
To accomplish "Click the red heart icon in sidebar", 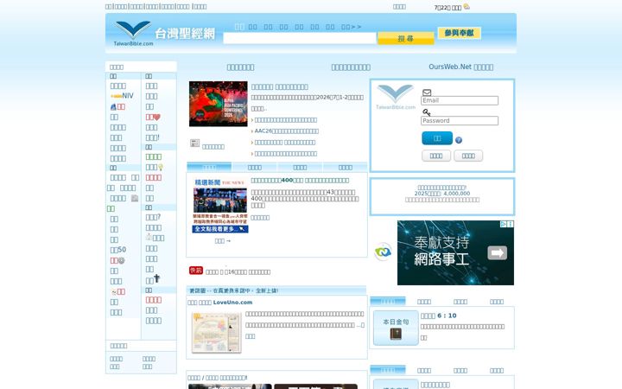I will [157, 117].
